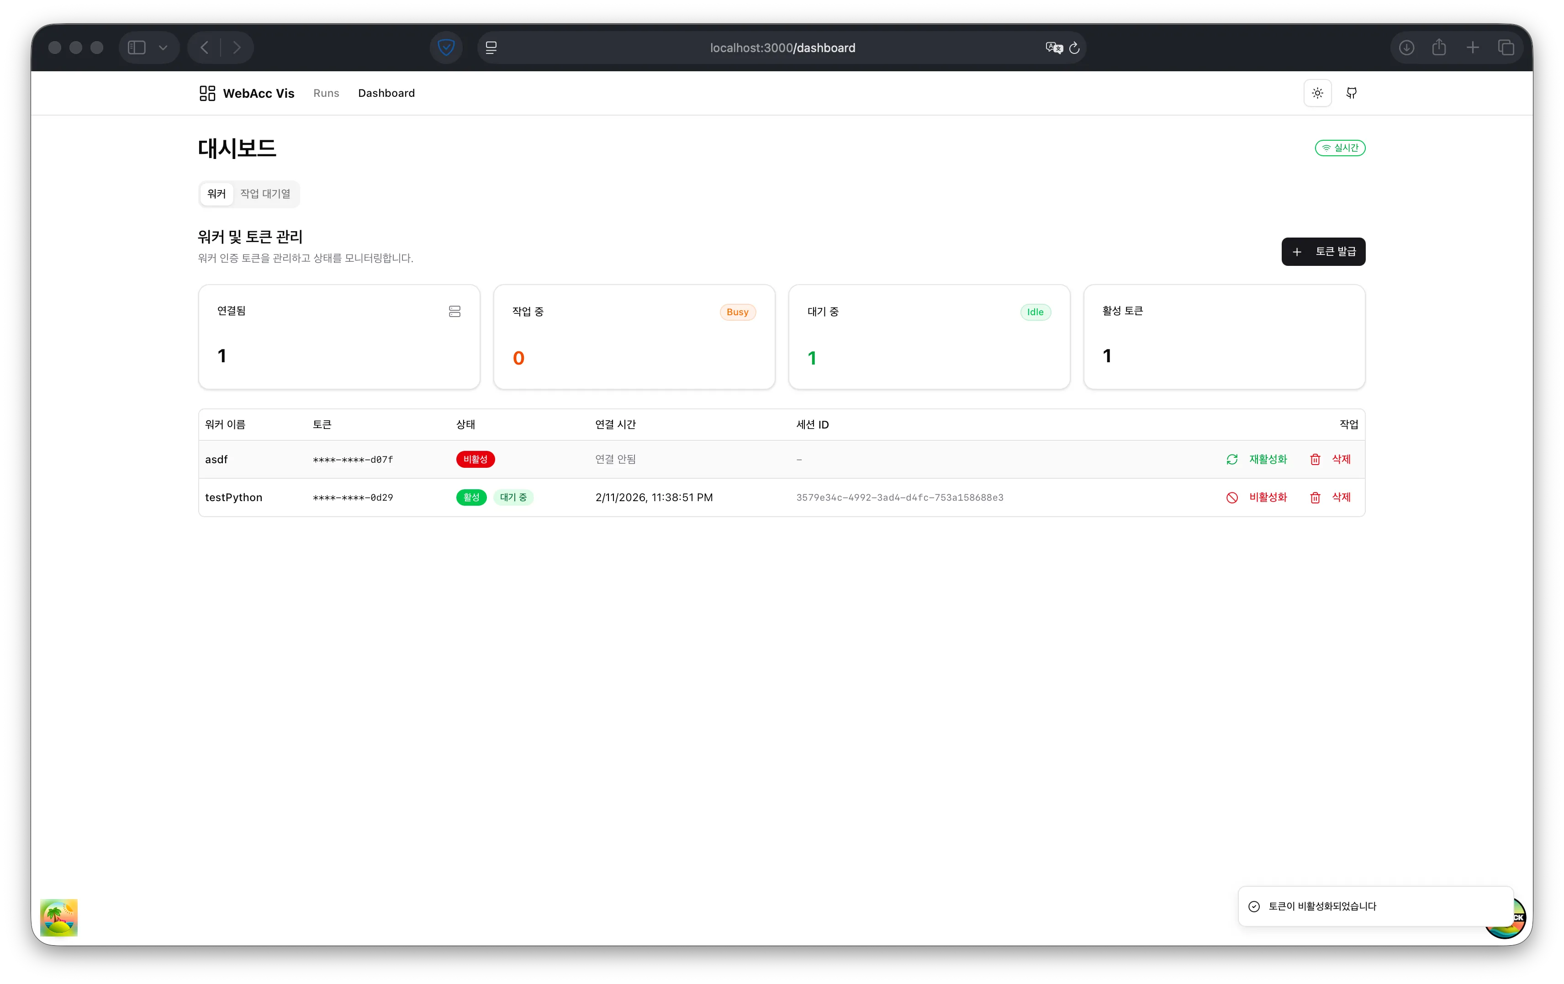Image resolution: width=1564 pixels, height=984 pixels.
Task: Open the browser downloads icon
Action: pyautogui.click(x=1406, y=48)
